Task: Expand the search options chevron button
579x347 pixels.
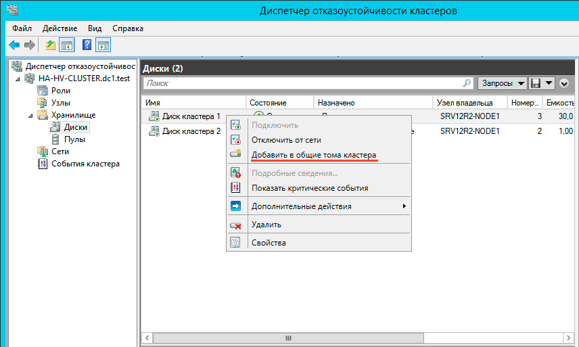Action: 565,83
